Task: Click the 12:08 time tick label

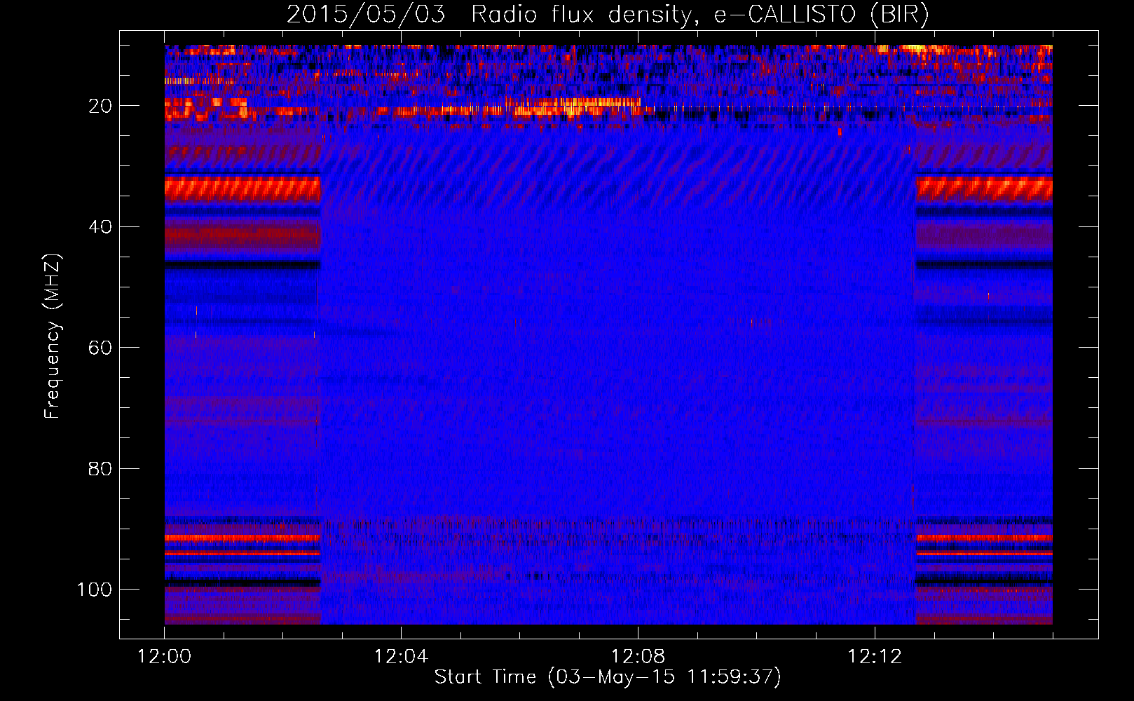Action: [638, 657]
